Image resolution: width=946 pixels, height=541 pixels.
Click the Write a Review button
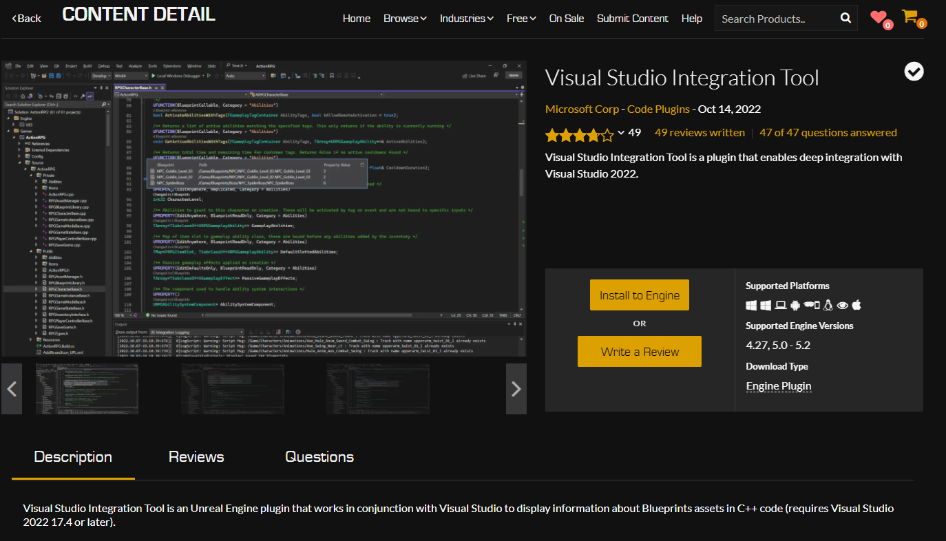[640, 352]
